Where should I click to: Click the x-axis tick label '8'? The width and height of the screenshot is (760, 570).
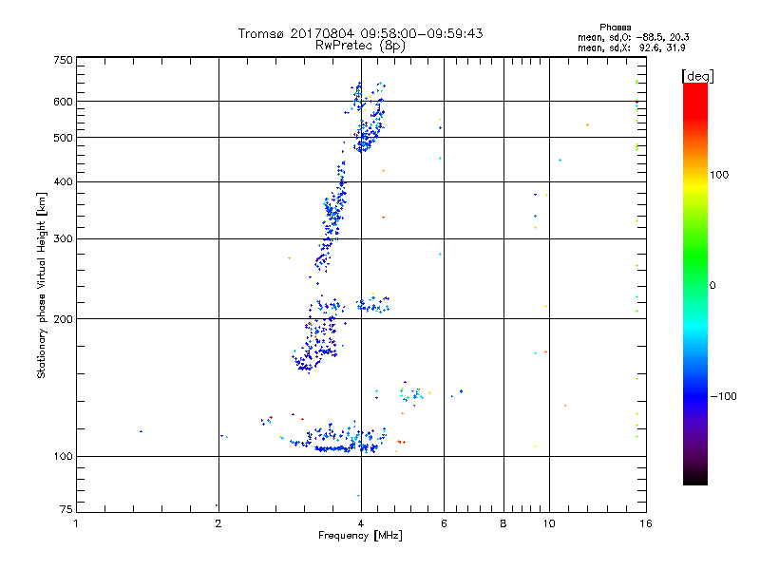pos(503,523)
